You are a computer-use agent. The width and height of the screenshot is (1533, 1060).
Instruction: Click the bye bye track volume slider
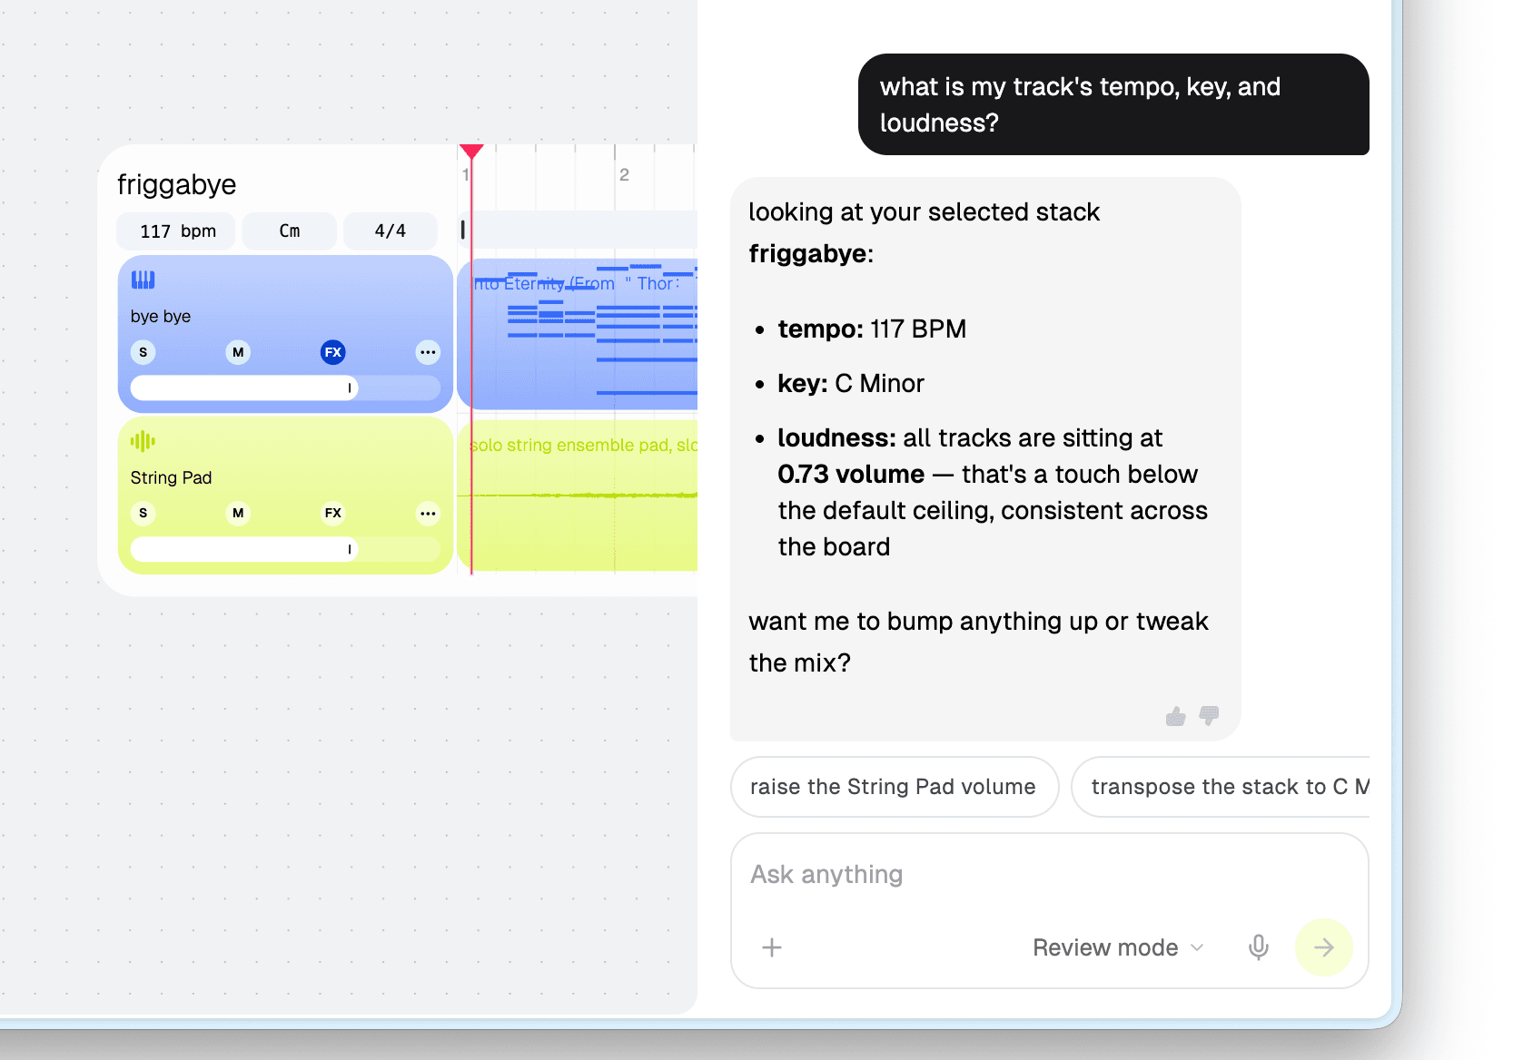pos(285,388)
